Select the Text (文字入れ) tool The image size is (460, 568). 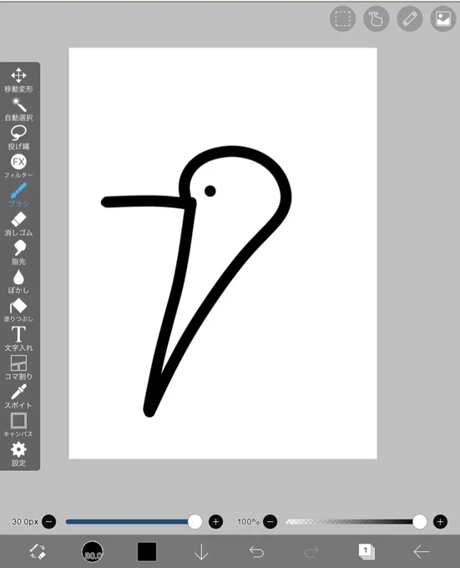click(18, 338)
